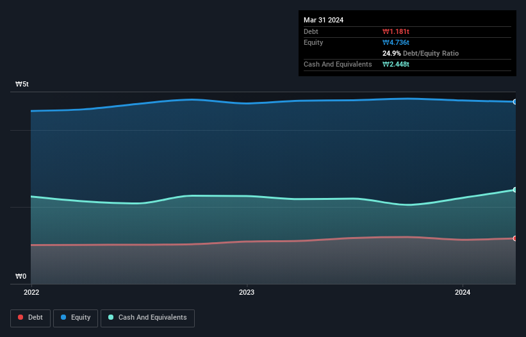Click the ₩2.448t cash value
Screen dimensions: 526x337
click(x=396, y=64)
